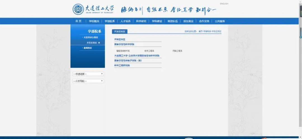This screenshot has width=302, height=139.
Task: Open 首页 in the blue navigation bar
Action: [78, 21]
